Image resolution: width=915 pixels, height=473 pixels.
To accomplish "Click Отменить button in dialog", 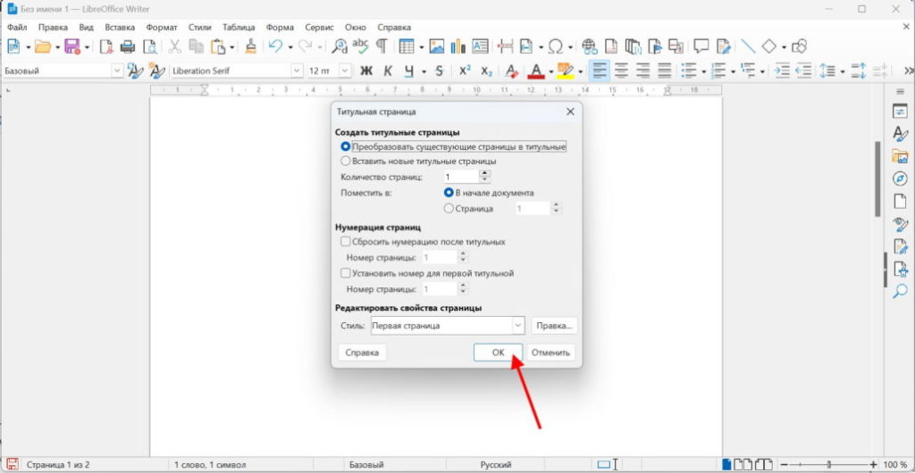I will click(550, 353).
